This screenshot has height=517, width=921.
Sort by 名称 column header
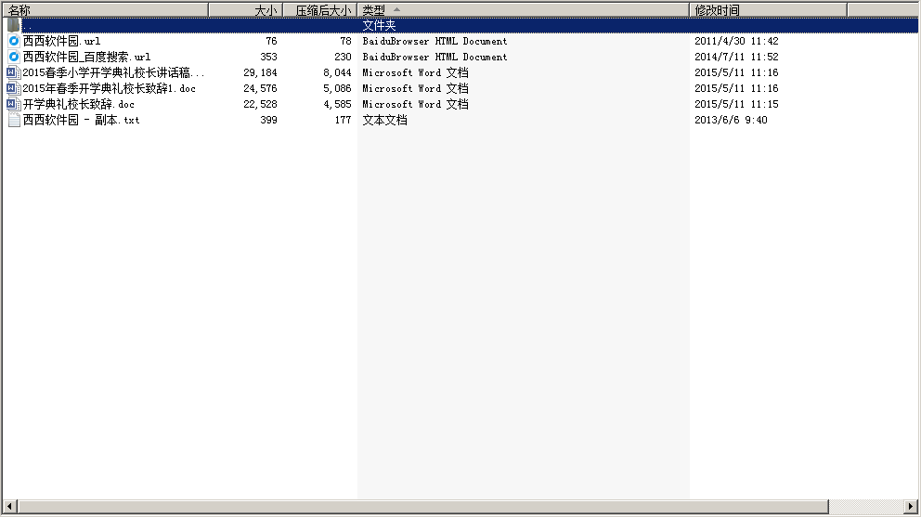pyautogui.click(x=106, y=10)
